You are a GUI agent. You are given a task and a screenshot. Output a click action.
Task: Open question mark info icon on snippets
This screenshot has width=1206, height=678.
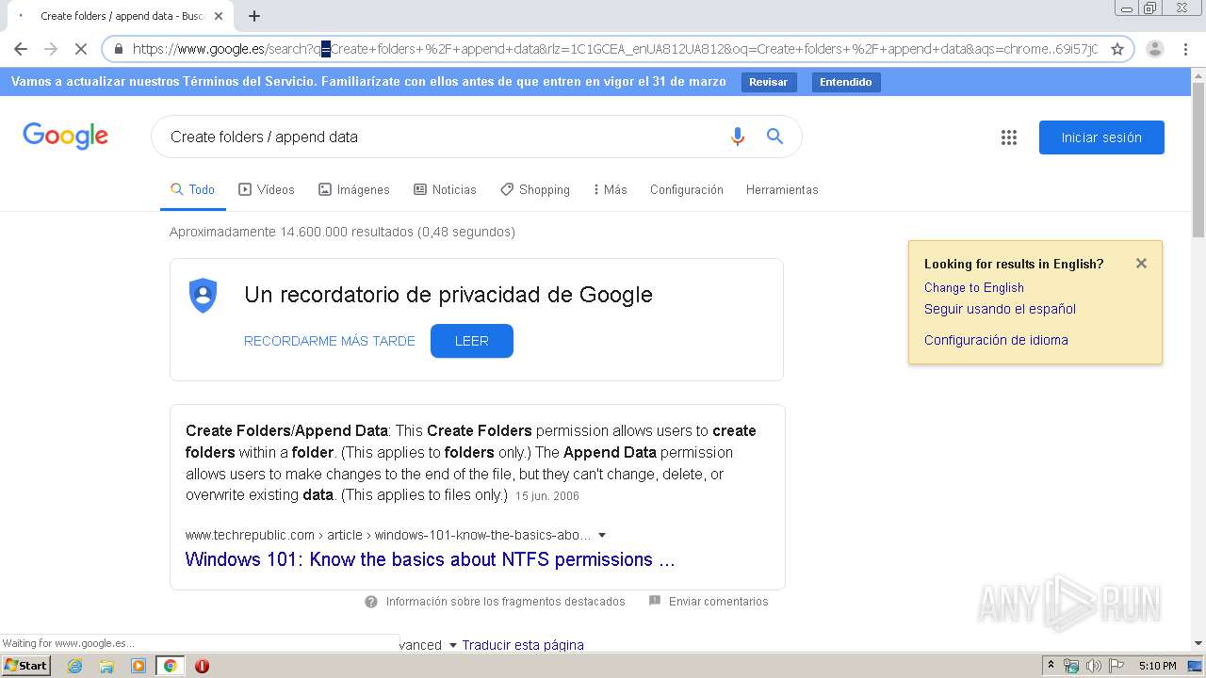pos(371,602)
